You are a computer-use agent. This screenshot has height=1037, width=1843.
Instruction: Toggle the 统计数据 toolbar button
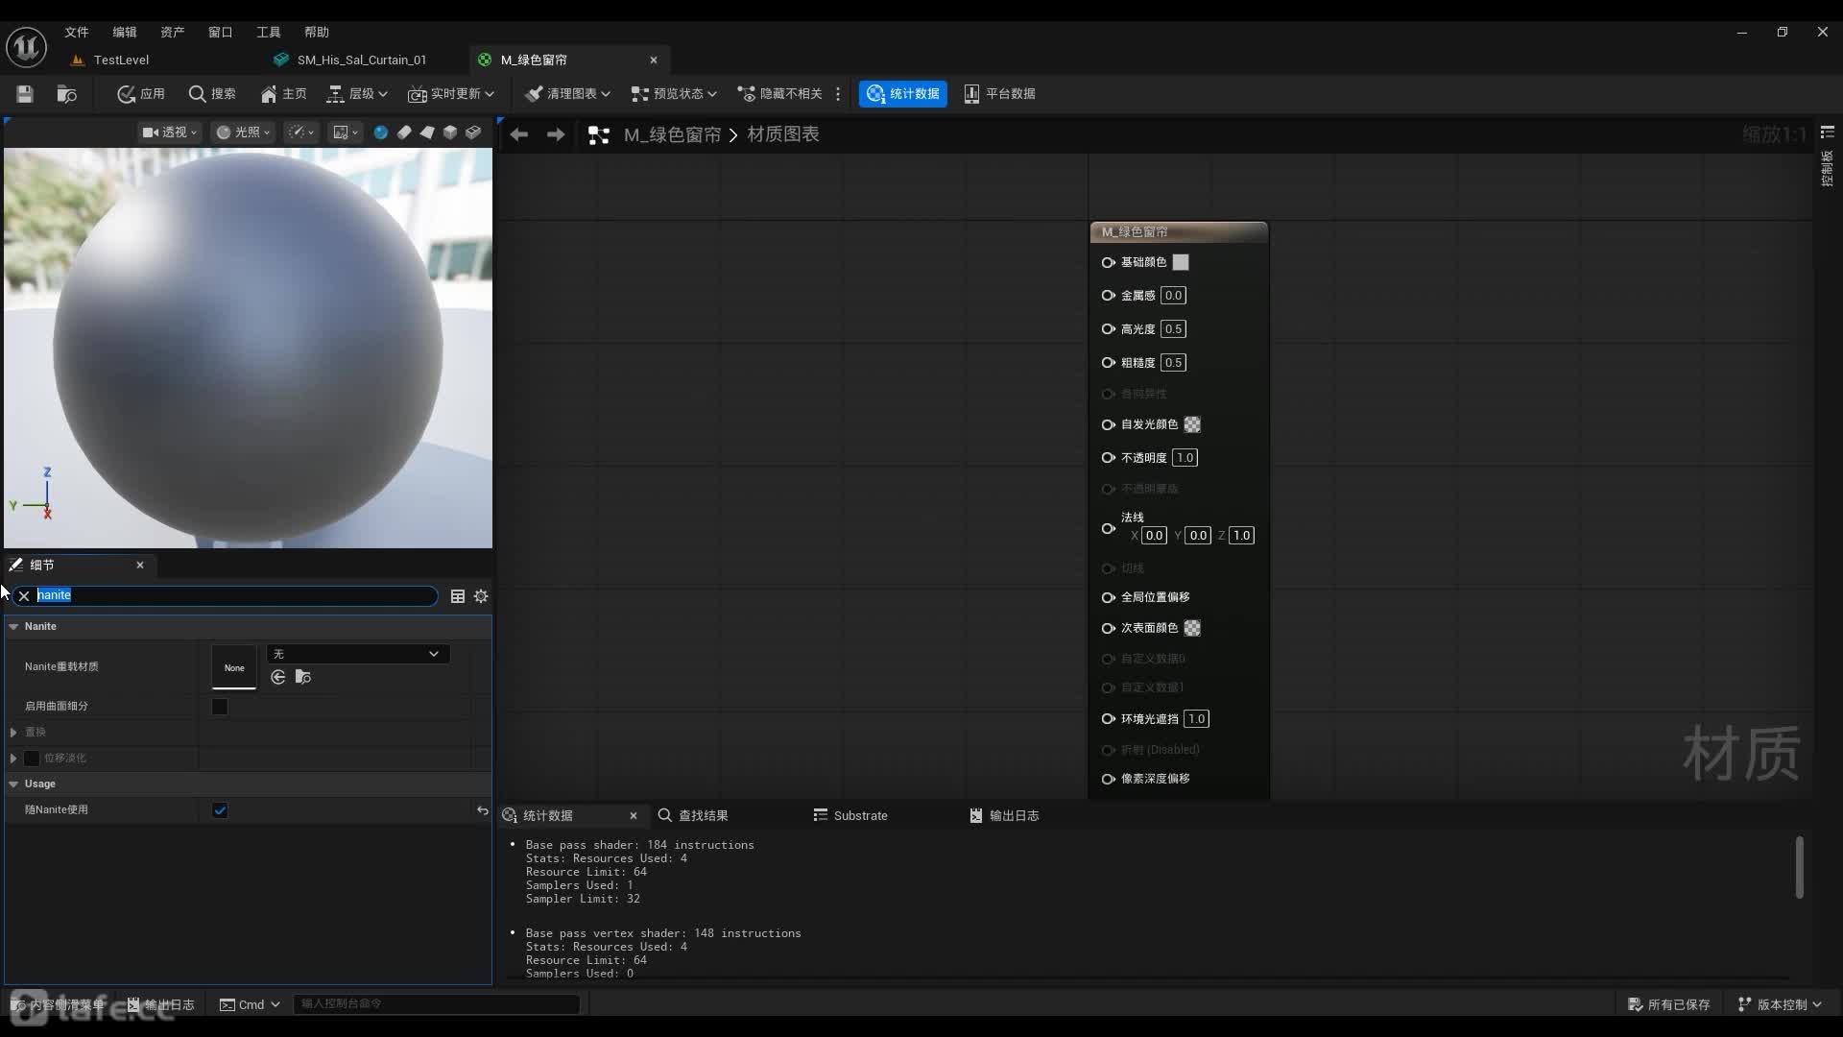902,94
